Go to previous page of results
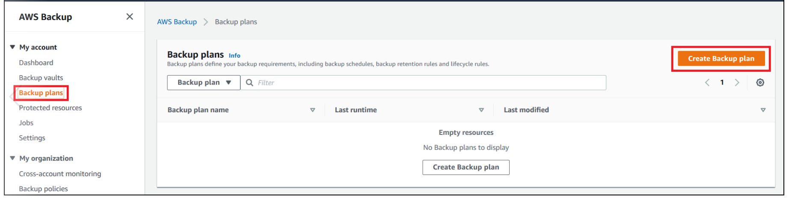Image resolution: width=789 pixels, height=198 pixels. [707, 83]
